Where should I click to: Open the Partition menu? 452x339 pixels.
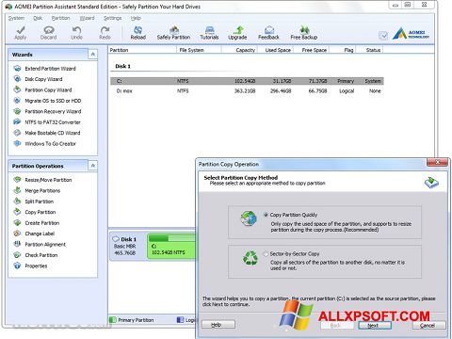pos(60,18)
